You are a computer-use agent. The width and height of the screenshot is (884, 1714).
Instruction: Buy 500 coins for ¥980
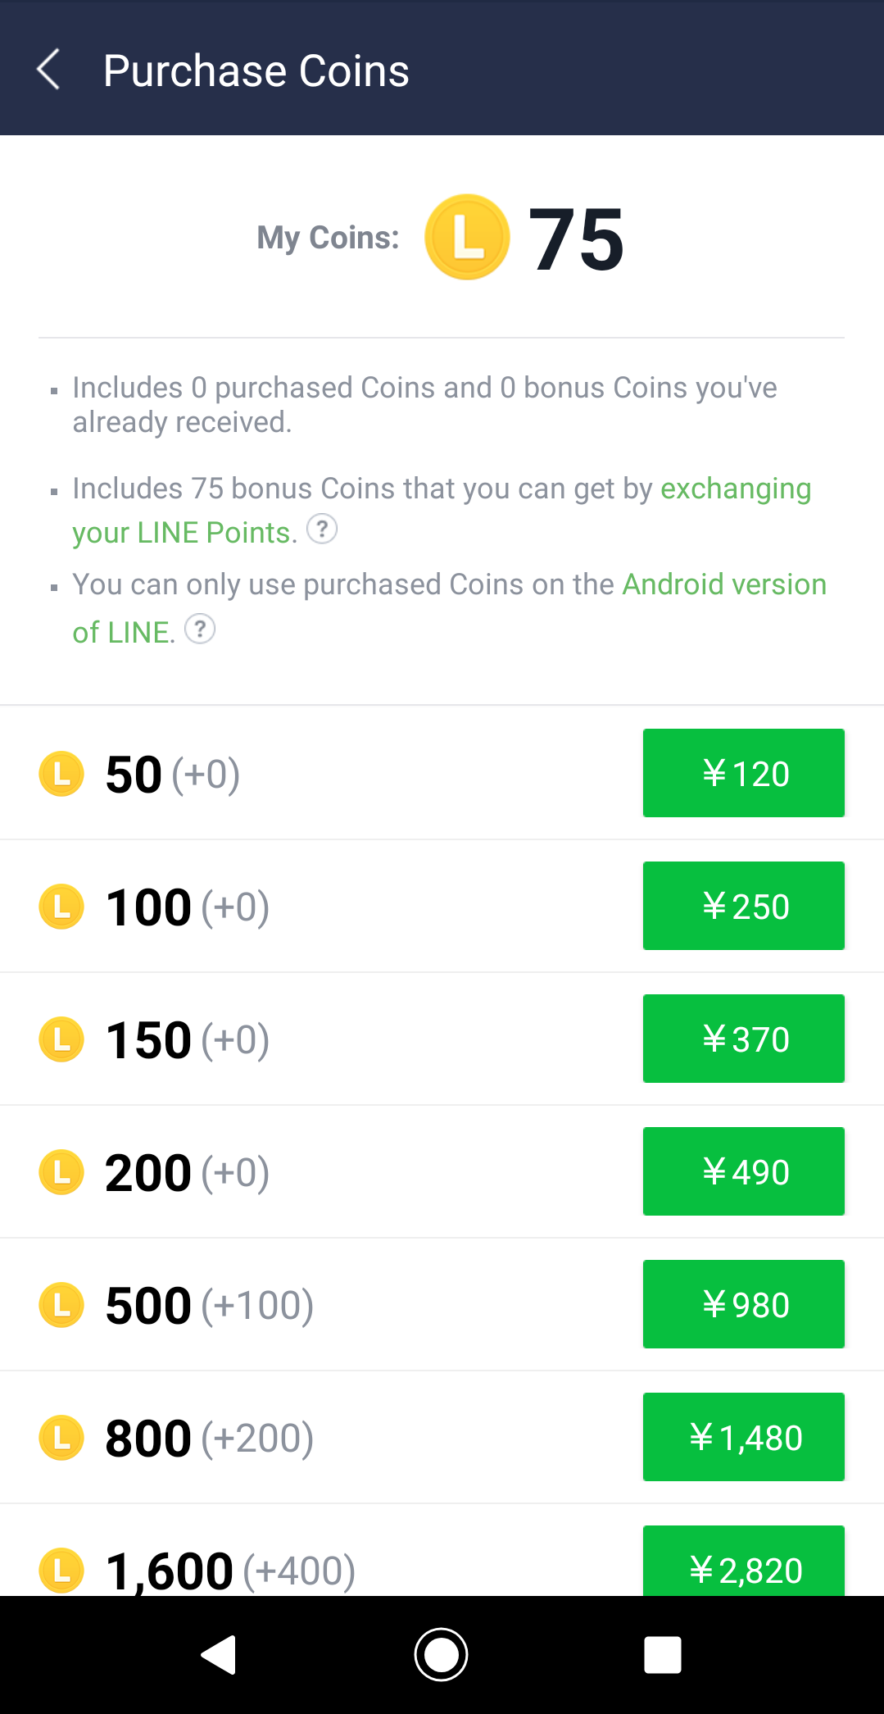(x=743, y=1304)
